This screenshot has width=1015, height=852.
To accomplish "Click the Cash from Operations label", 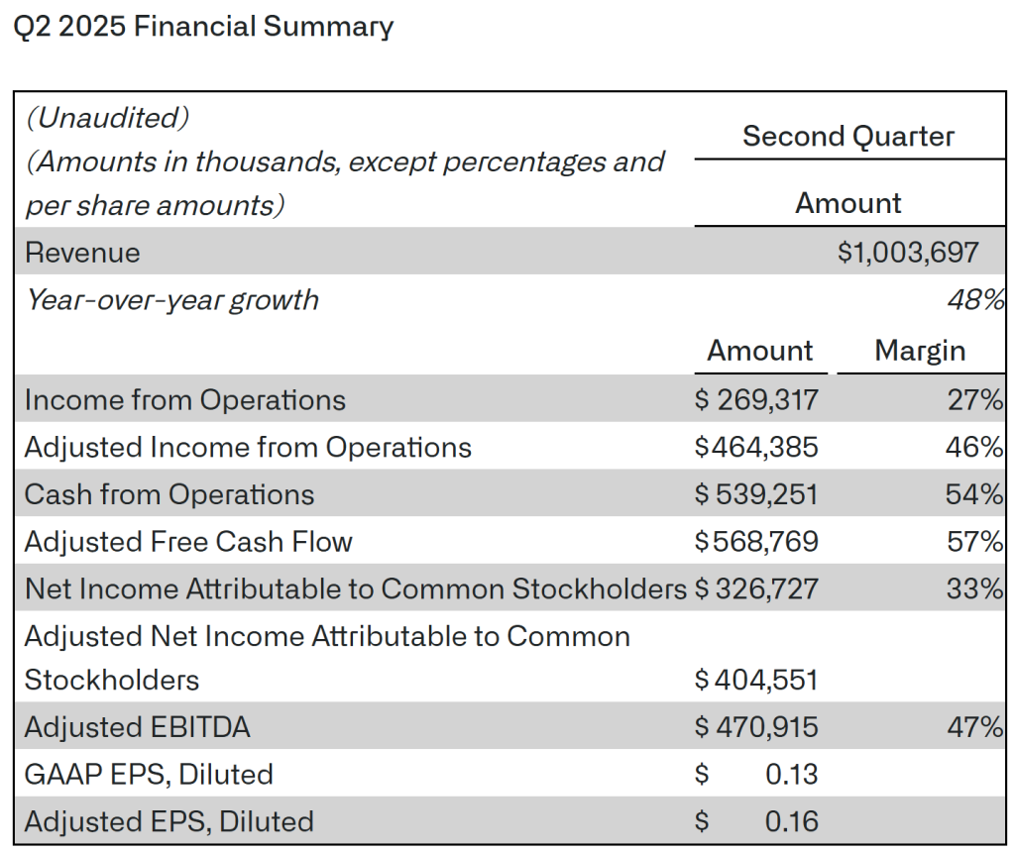I will tap(169, 494).
